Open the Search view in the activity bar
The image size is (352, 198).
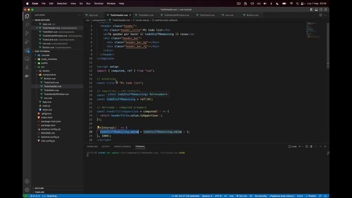click(27, 24)
